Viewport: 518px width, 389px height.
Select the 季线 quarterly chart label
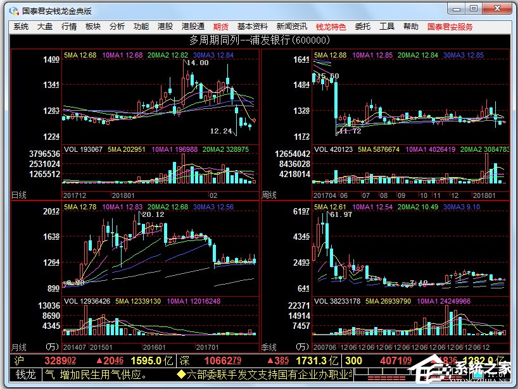pos(269,347)
